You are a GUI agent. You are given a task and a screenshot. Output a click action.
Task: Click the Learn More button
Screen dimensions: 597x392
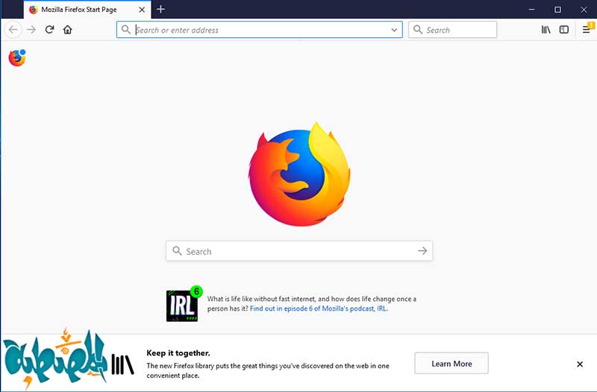coord(451,364)
